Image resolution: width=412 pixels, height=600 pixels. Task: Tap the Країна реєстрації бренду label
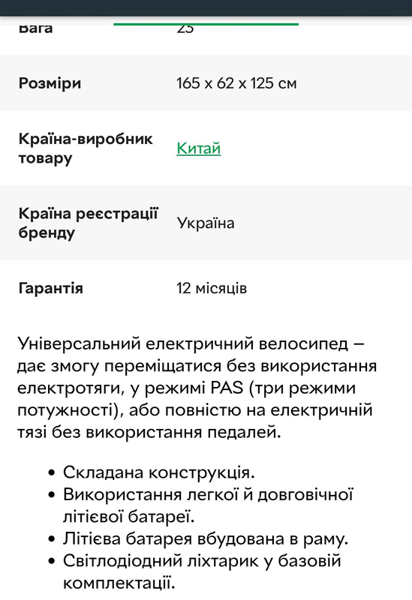(x=88, y=223)
